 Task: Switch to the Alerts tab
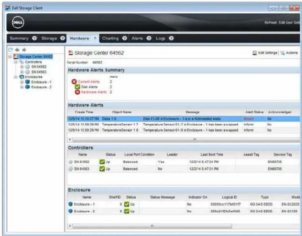click(137, 38)
